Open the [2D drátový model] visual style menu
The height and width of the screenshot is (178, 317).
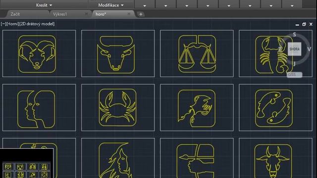[37, 24]
